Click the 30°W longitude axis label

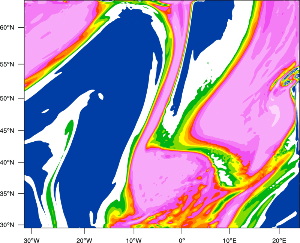31,240
